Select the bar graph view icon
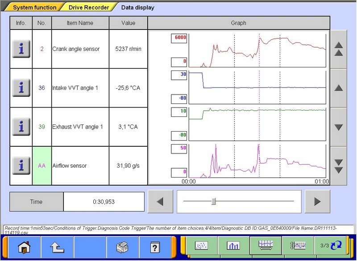 (233, 246)
